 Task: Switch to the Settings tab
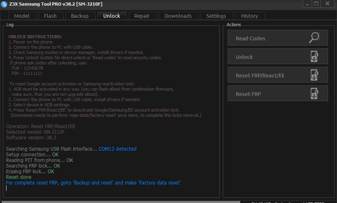click(216, 16)
